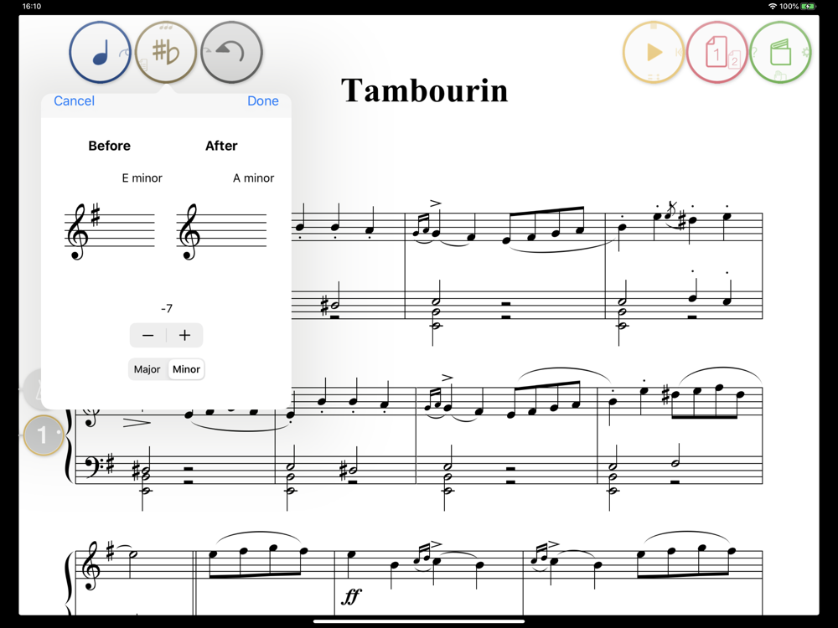838x628 pixels.
Task: Tap the gray undo arrow button
Action: click(231, 52)
